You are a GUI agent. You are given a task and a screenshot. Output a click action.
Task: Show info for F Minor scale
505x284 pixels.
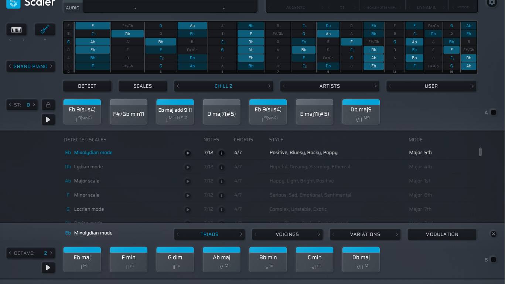221,195
